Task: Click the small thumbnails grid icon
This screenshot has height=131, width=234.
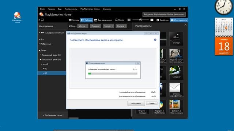Action: click(x=129, y=20)
